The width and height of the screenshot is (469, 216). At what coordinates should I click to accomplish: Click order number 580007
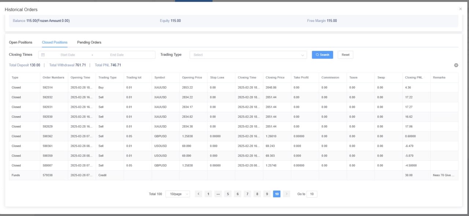(x=48, y=166)
